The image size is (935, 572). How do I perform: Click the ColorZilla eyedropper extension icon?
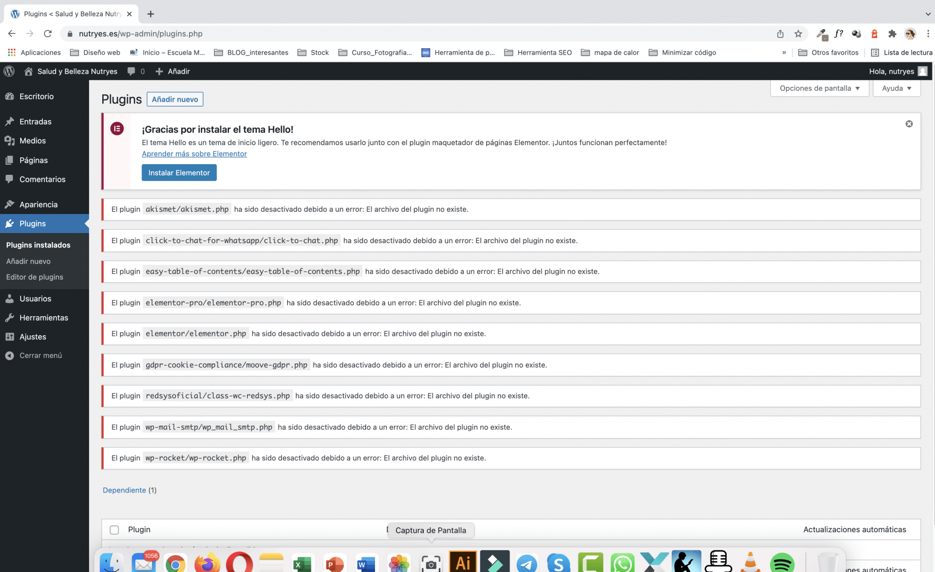pos(822,34)
